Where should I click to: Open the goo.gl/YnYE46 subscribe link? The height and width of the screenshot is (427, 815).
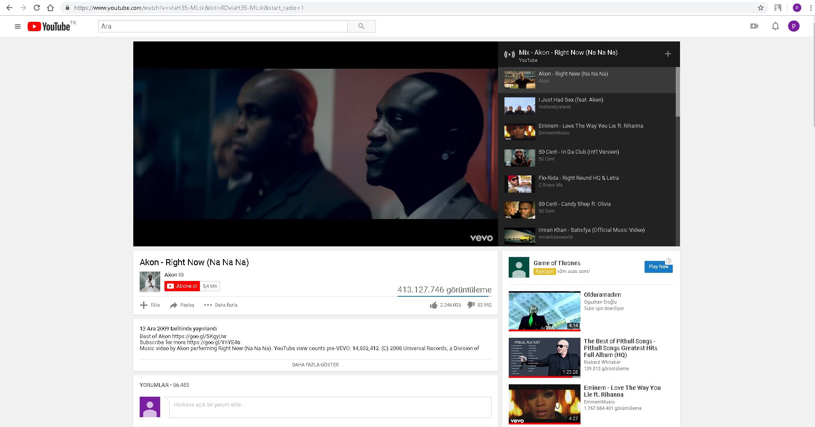pos(214,342)
